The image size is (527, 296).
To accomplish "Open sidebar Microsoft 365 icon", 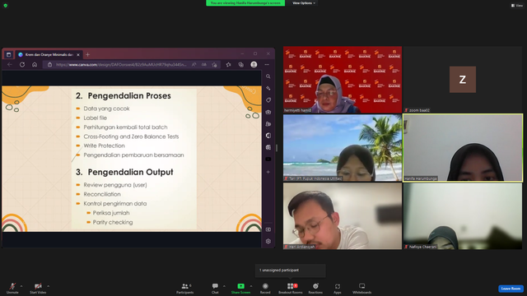I will click(268, 136).
